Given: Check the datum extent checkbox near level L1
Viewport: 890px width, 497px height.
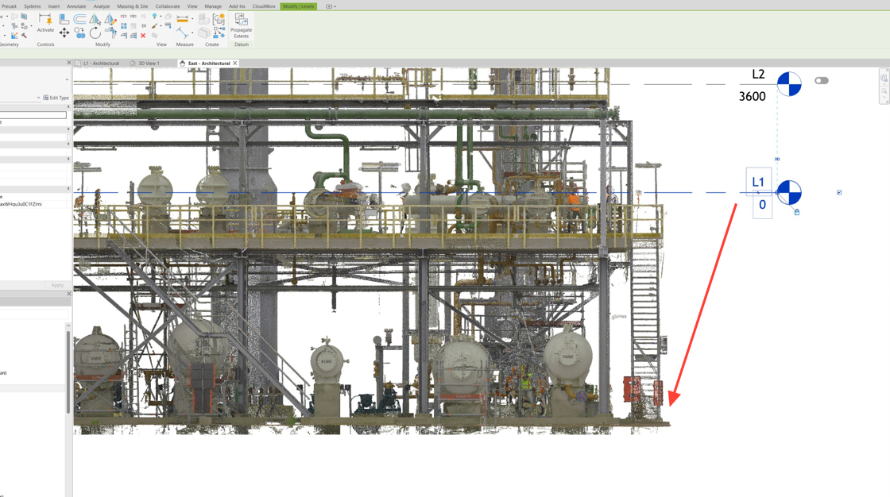Looking at the screenshot, I should point(839,192).
